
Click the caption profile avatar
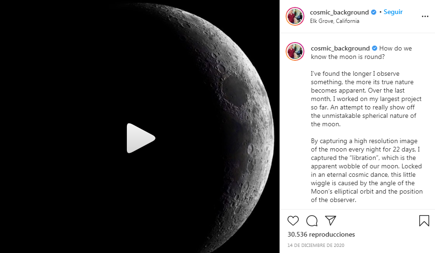[x=295, y=51]
